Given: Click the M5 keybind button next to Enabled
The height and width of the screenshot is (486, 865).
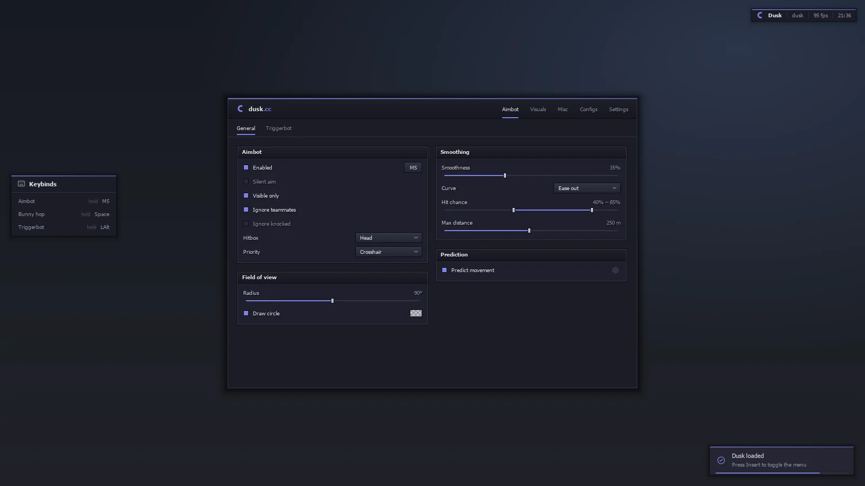Looking at the screenshot, I should click(x=413, y=168).
